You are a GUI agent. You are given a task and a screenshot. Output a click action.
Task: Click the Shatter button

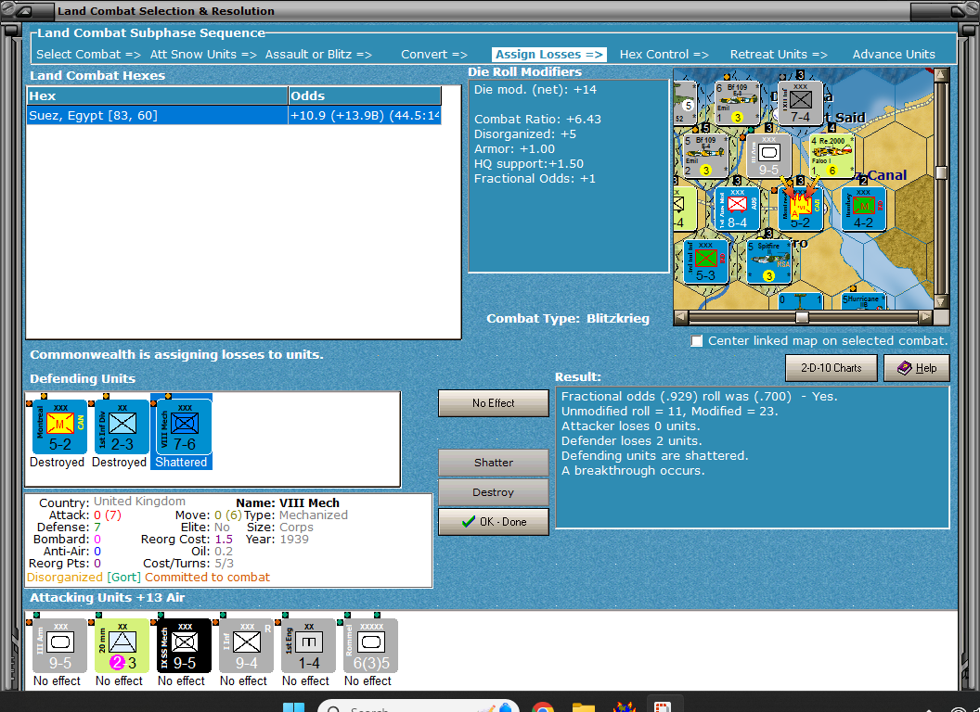pos(493,463)
